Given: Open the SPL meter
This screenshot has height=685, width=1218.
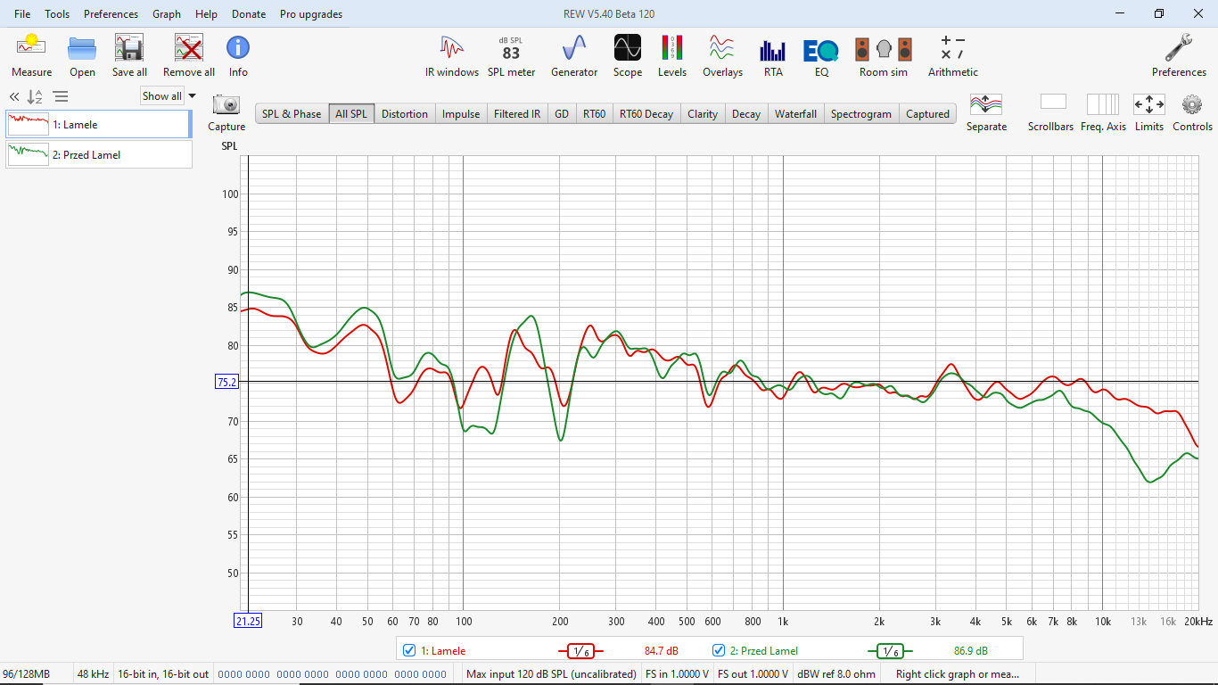Looking at the screenshot, I should click(x=511, y=55).
